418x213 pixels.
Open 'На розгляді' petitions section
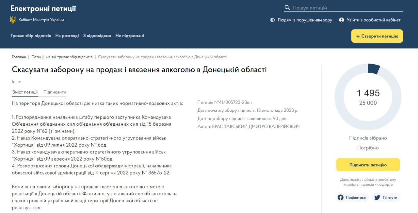pos(67,36)
